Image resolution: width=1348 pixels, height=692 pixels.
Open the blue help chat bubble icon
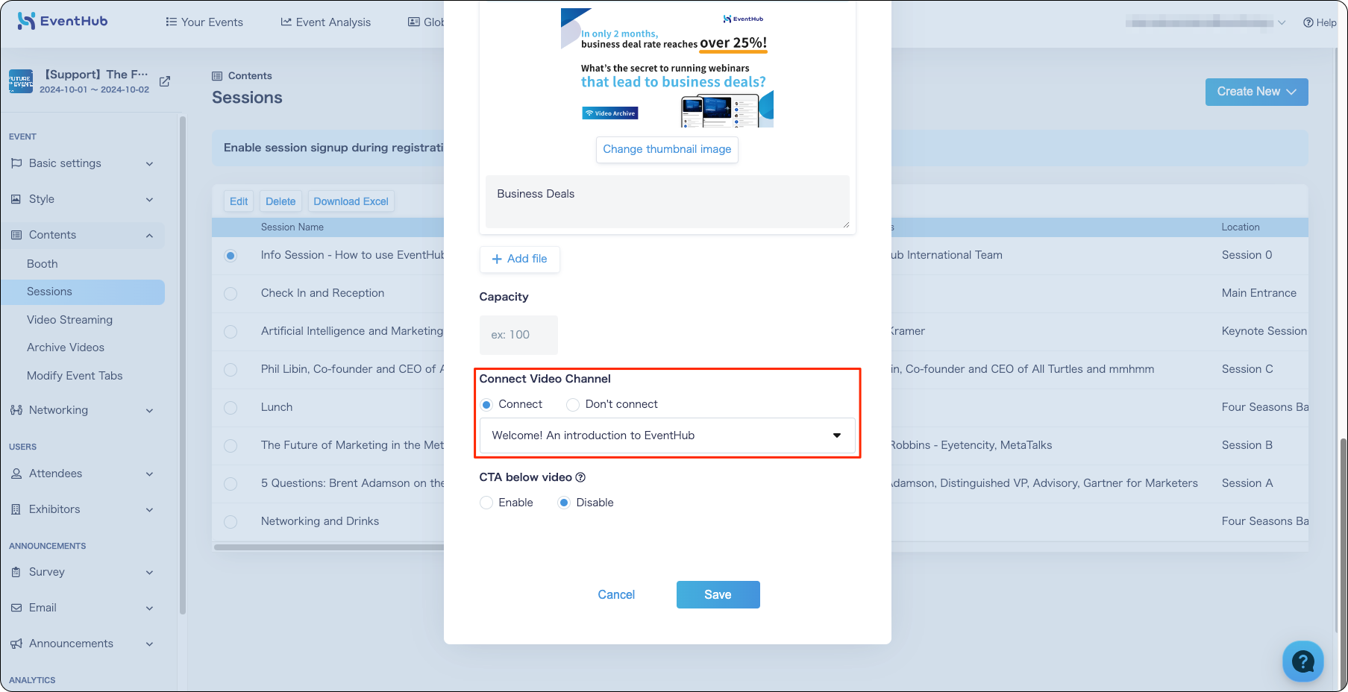(x=1302, y=661)
